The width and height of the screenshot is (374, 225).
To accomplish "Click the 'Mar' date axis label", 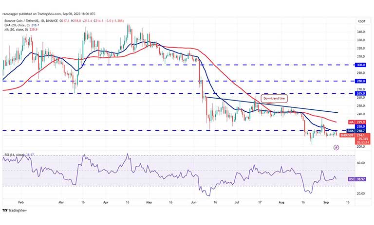I will [x=61, y=202].
